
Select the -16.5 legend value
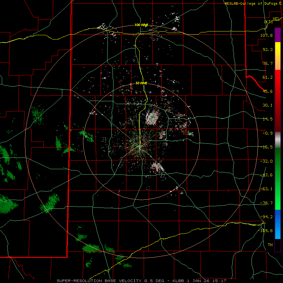(266, 147)
